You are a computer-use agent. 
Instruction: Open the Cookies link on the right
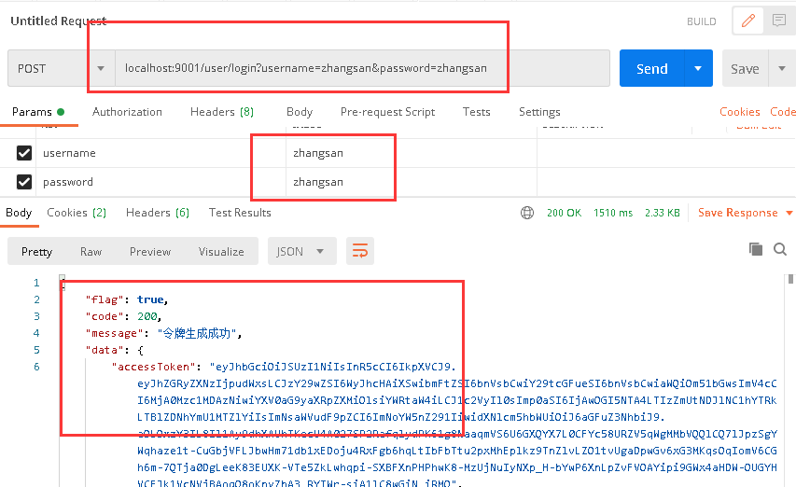739,112
